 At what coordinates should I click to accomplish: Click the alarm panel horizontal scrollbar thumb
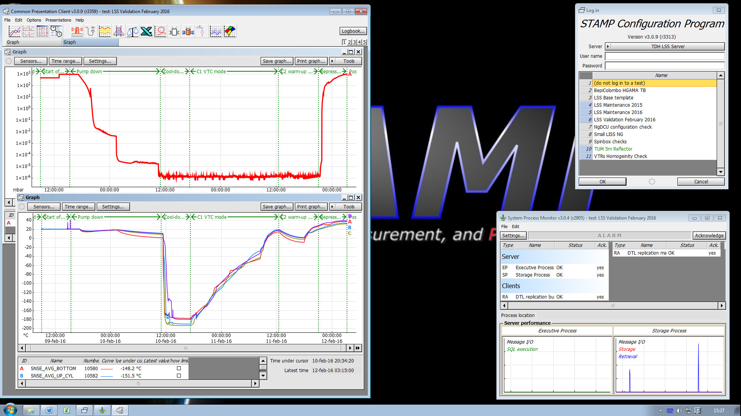613,306
